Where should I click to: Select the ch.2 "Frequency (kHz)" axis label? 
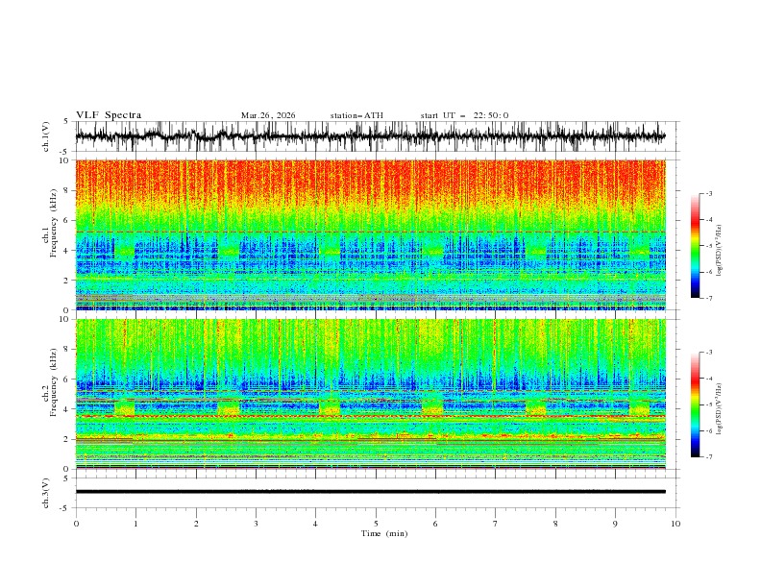(x=53, y=382)
